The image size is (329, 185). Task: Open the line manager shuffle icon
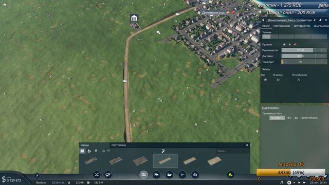[97, 175]
